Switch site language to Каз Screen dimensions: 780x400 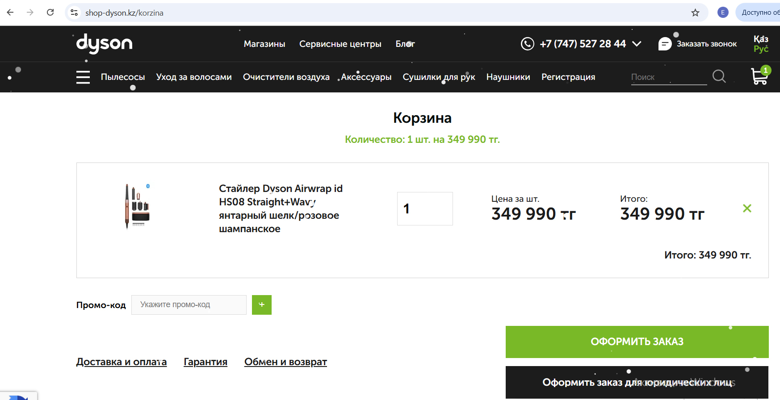[x=761, y=39]
